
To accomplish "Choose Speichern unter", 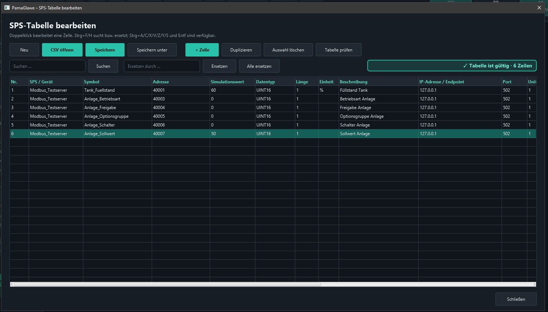I will (152, 50).
